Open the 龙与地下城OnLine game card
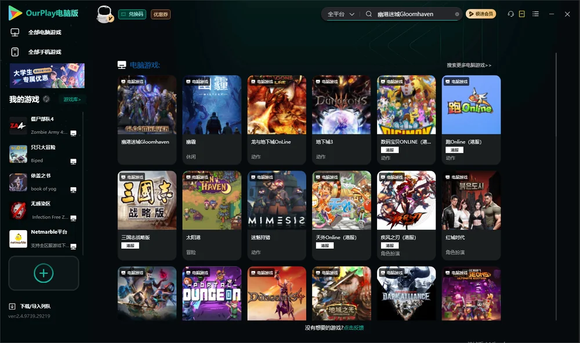The image size is (580, 343). point(277,120)
